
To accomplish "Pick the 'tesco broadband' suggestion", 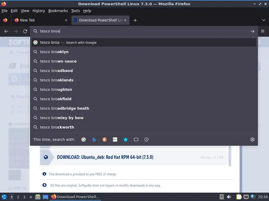I will [144, 71].
